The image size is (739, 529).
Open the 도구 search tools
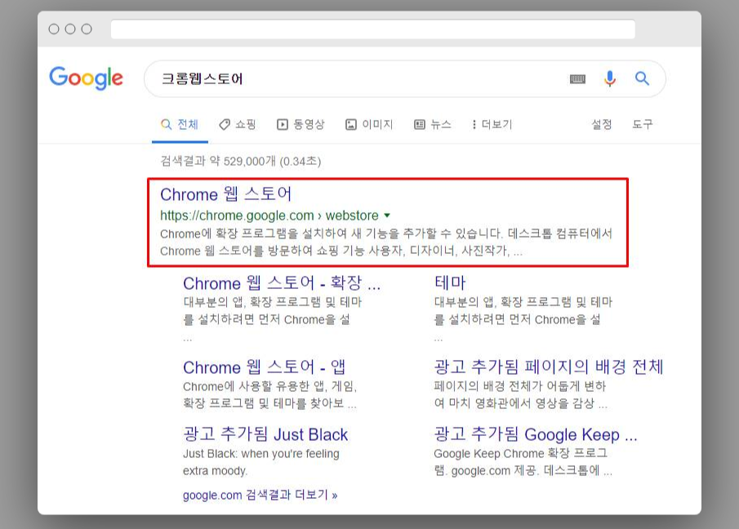(x=643, y=124)
